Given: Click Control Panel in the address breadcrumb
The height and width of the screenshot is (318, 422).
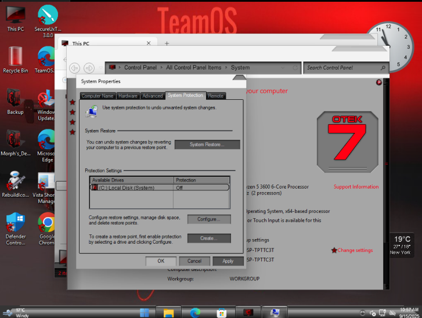Looking at the screenshot, I should (140, 67).
